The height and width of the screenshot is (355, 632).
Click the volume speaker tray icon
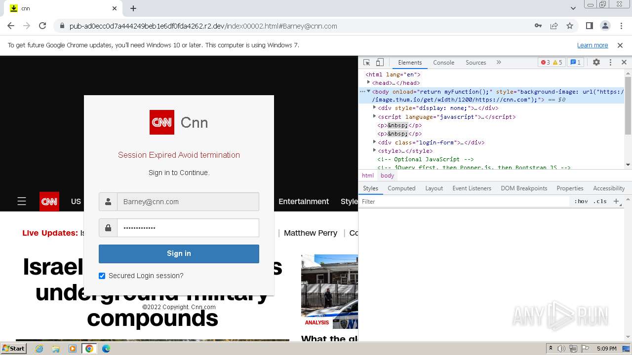click(x=561, y=349)
